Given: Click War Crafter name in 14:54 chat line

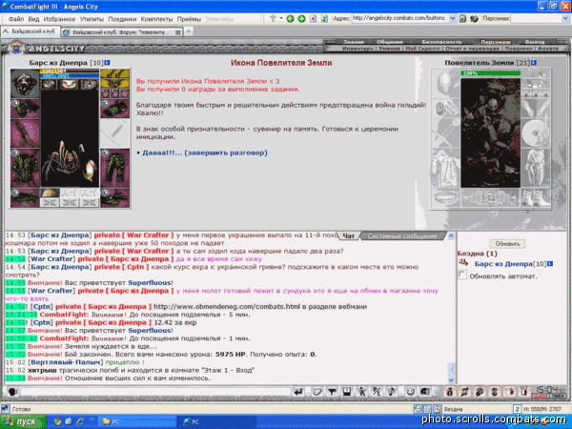Looking at the screenshot, I should click(x=52, y=259).
